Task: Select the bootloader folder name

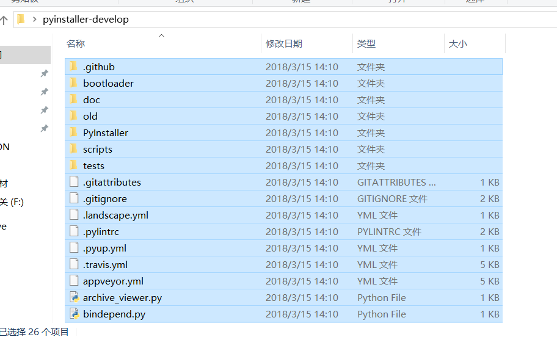Action: pyautogui.click(x=108, y=83)
